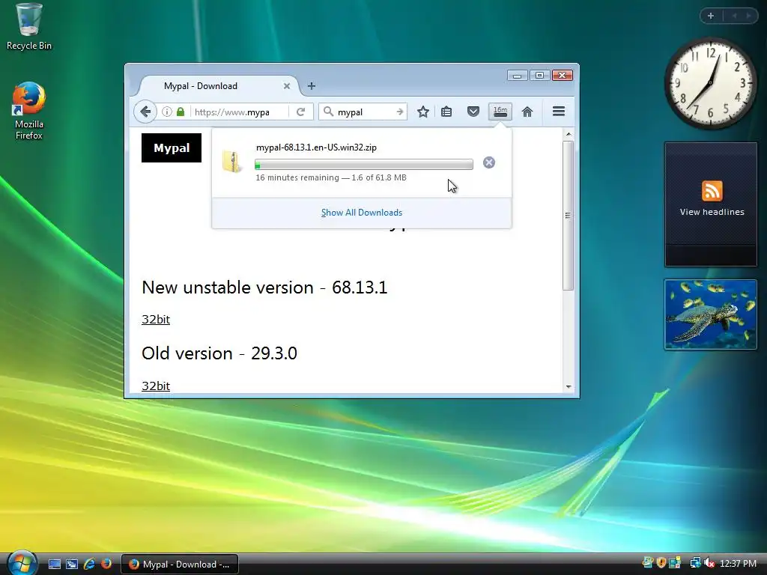This screenshot has height=575, width=767.
Task: Click the download filename mypal-68.13.1.en-US.win32.zip
Action: (316, 147)
